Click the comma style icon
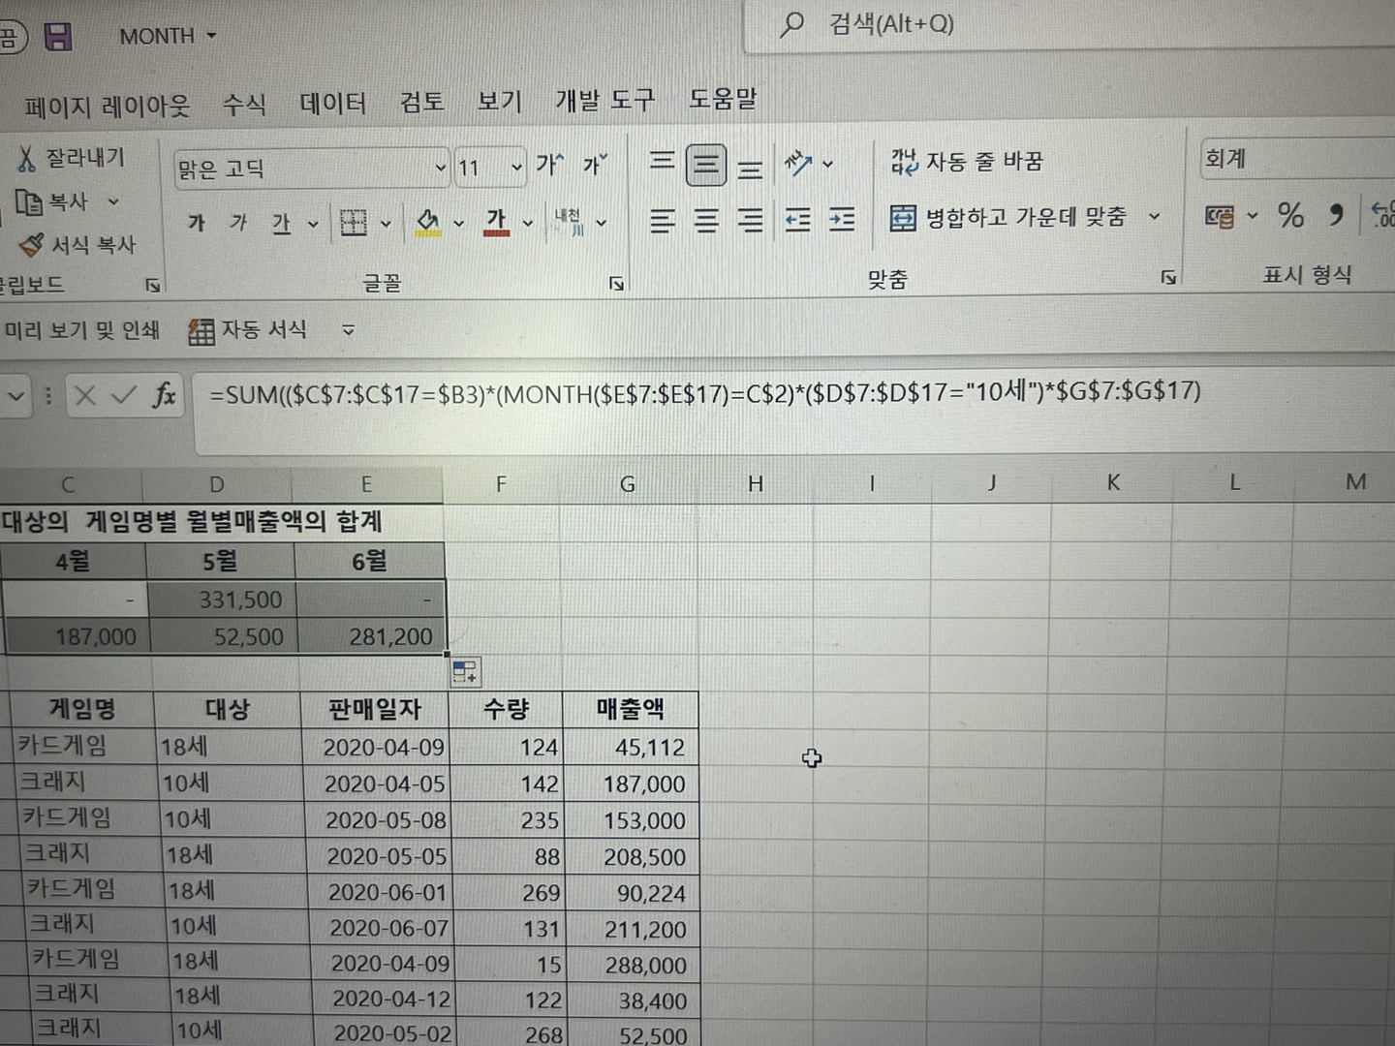This screenshot has height=1046, width=1395. tap(1336, 215)
